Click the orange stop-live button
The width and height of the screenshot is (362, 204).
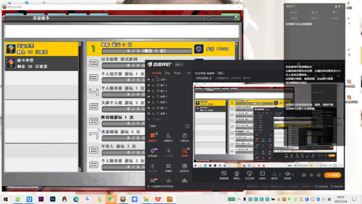click(333, 175)
